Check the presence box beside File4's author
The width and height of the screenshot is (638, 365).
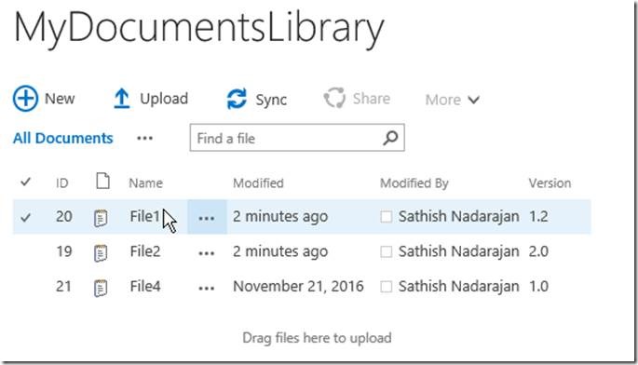point(387,287)
